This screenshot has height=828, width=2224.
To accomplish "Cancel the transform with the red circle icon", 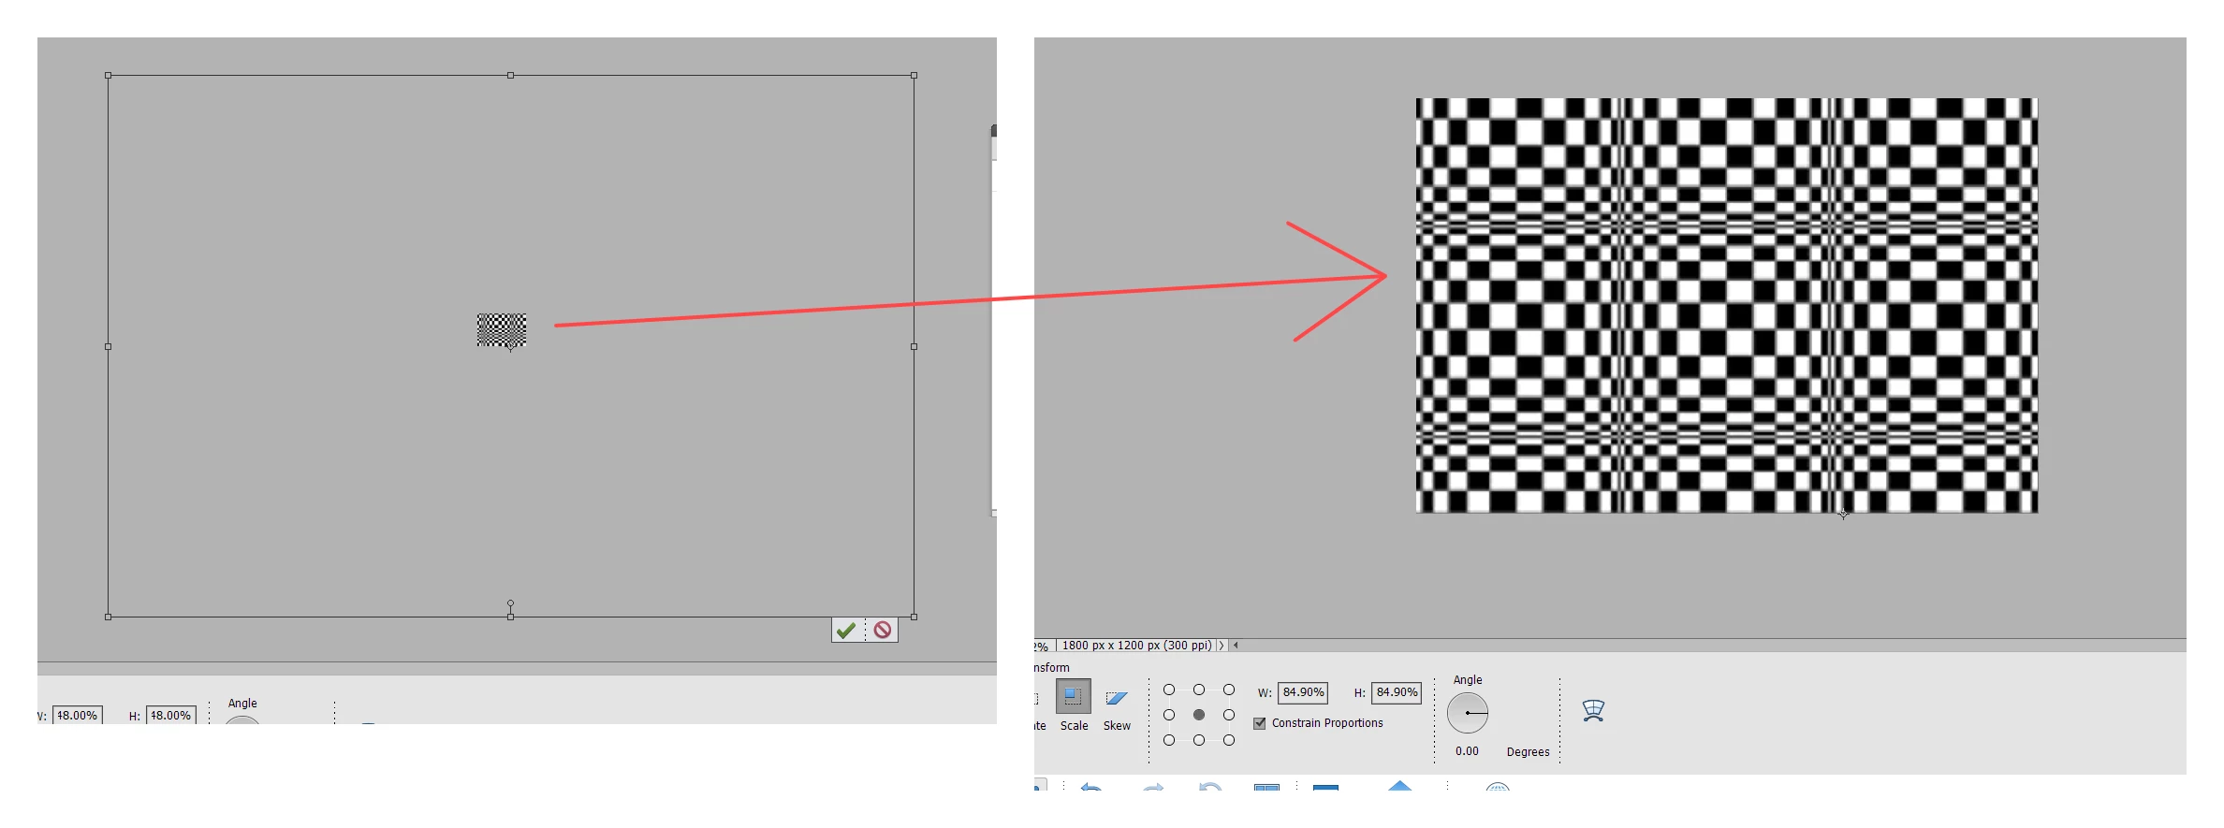I will pos(882,631).
